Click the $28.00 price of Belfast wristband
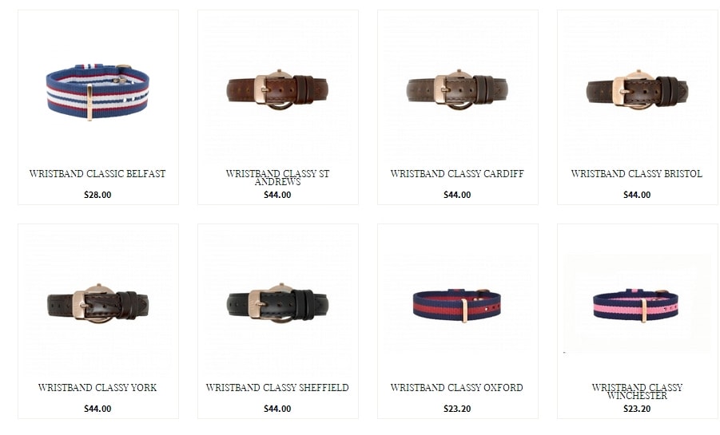 (x=97, y=195)
